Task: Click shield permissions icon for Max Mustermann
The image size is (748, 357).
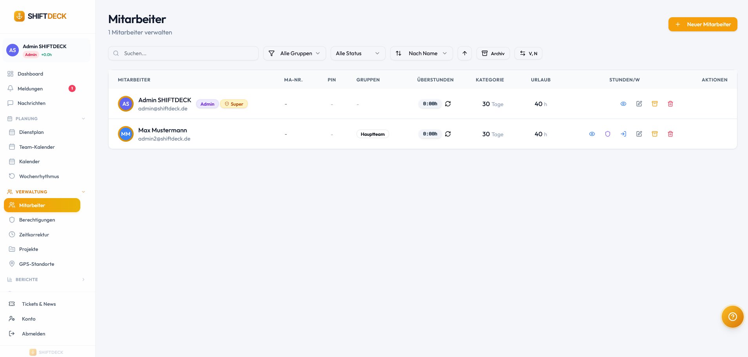Action: [x=608, y=134]
